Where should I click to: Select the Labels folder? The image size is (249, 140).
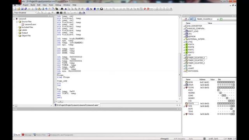[x=24, y=30]
